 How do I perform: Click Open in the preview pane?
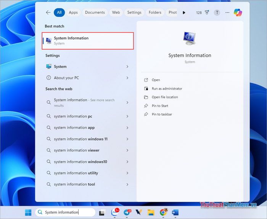(x=156, y=80)
